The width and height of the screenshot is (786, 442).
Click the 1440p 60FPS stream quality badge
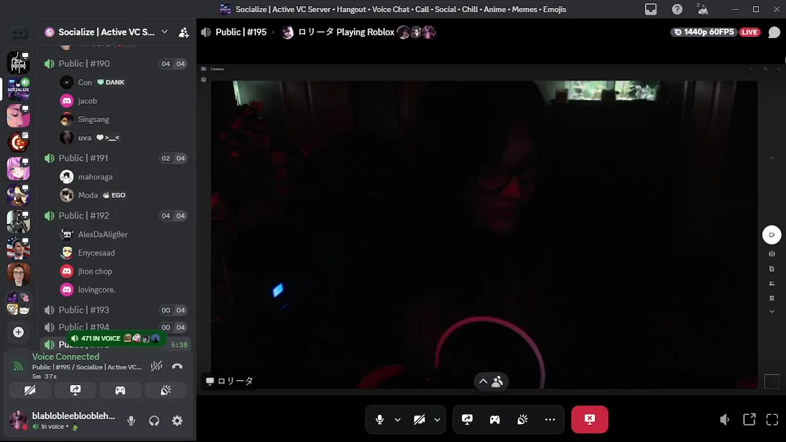click(703, 32)
